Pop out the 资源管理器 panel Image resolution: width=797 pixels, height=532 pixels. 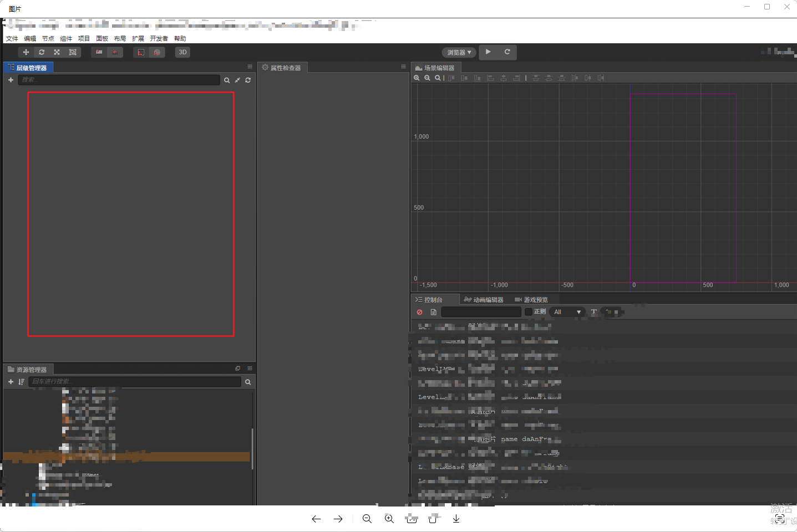coord(238,369)
